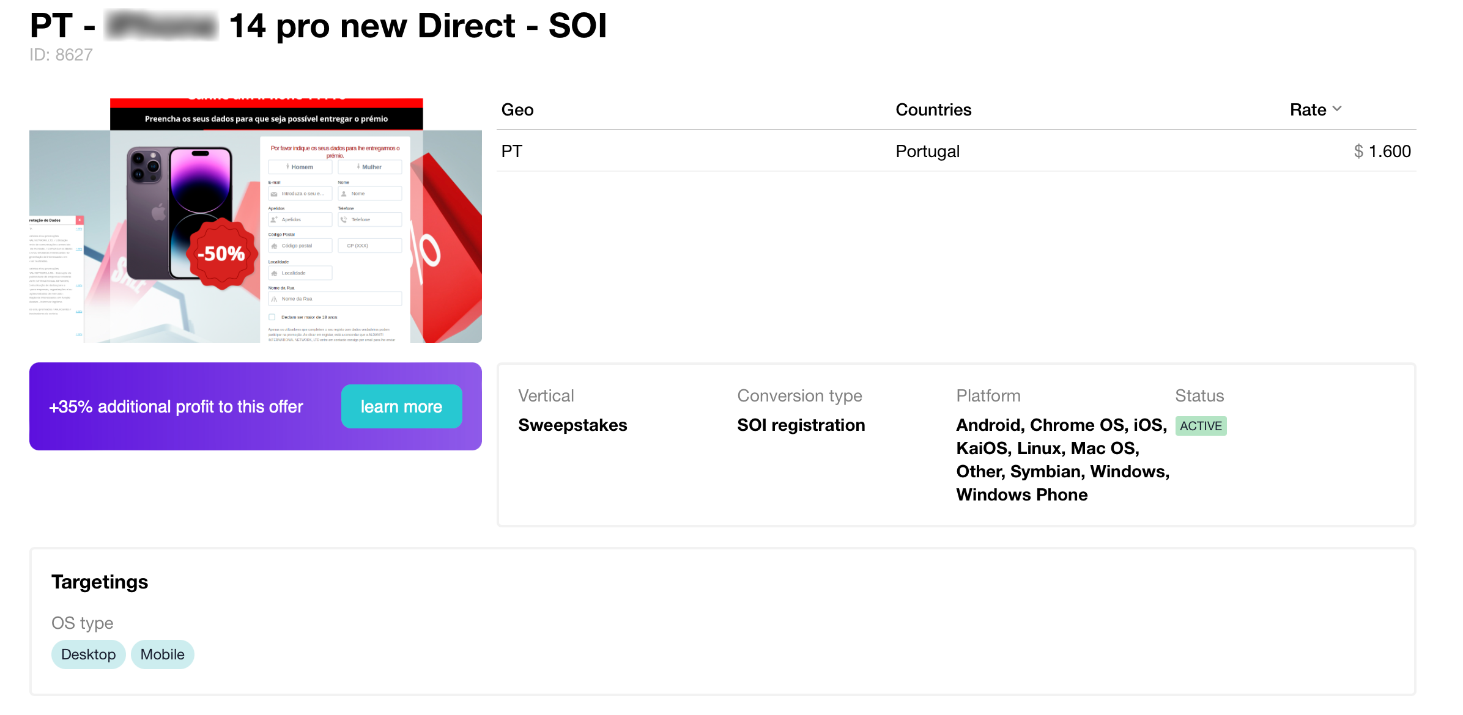Click the $ 1.600 rate value
This screenshot has height=715, width=1463.
coord(1382,152)
